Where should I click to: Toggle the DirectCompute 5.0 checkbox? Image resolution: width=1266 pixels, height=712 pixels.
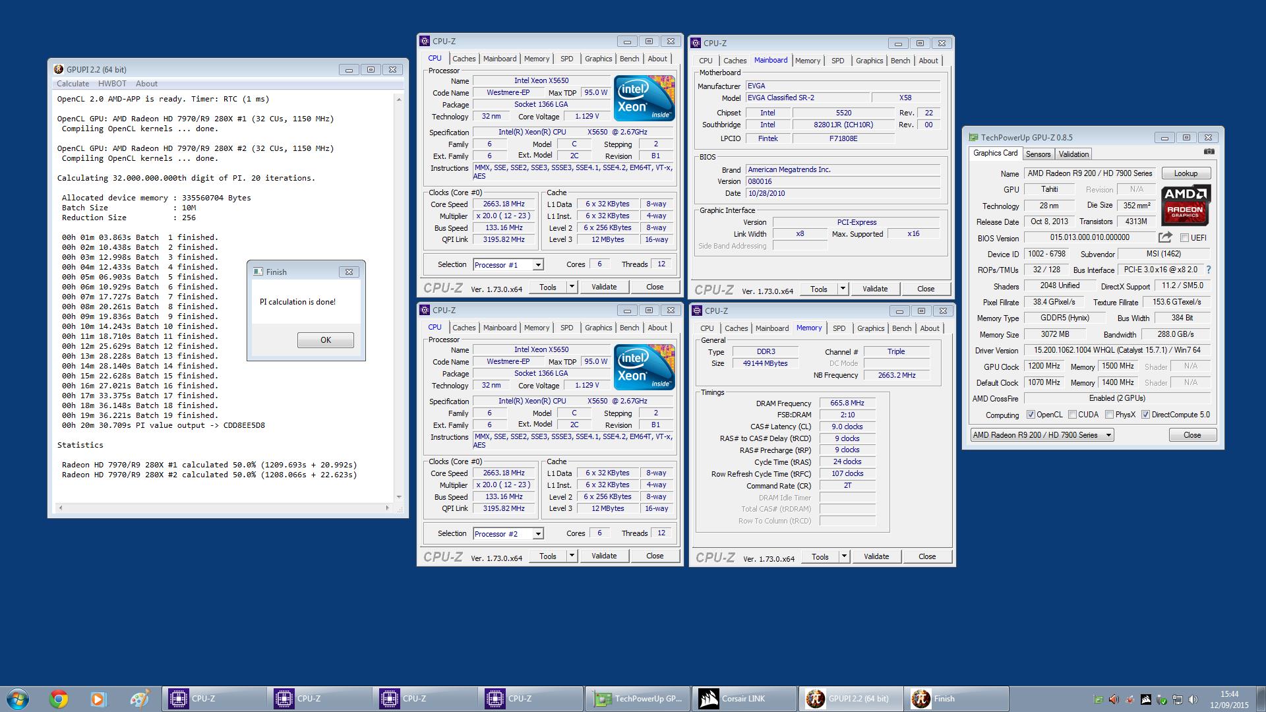tap(1145, 415)
